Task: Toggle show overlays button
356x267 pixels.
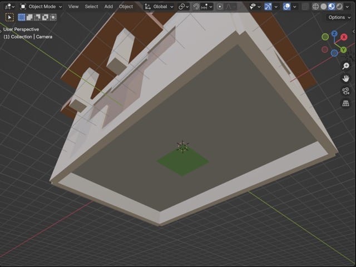Action: [x=287, y=7]
